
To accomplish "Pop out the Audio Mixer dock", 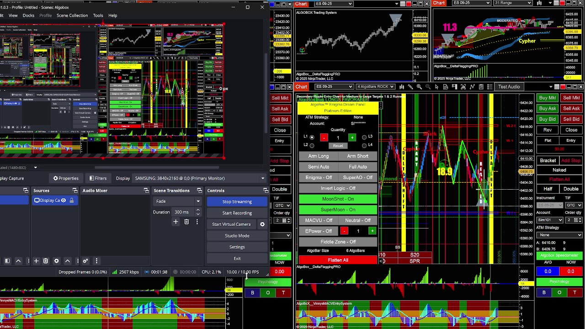I will click(146, 191).
